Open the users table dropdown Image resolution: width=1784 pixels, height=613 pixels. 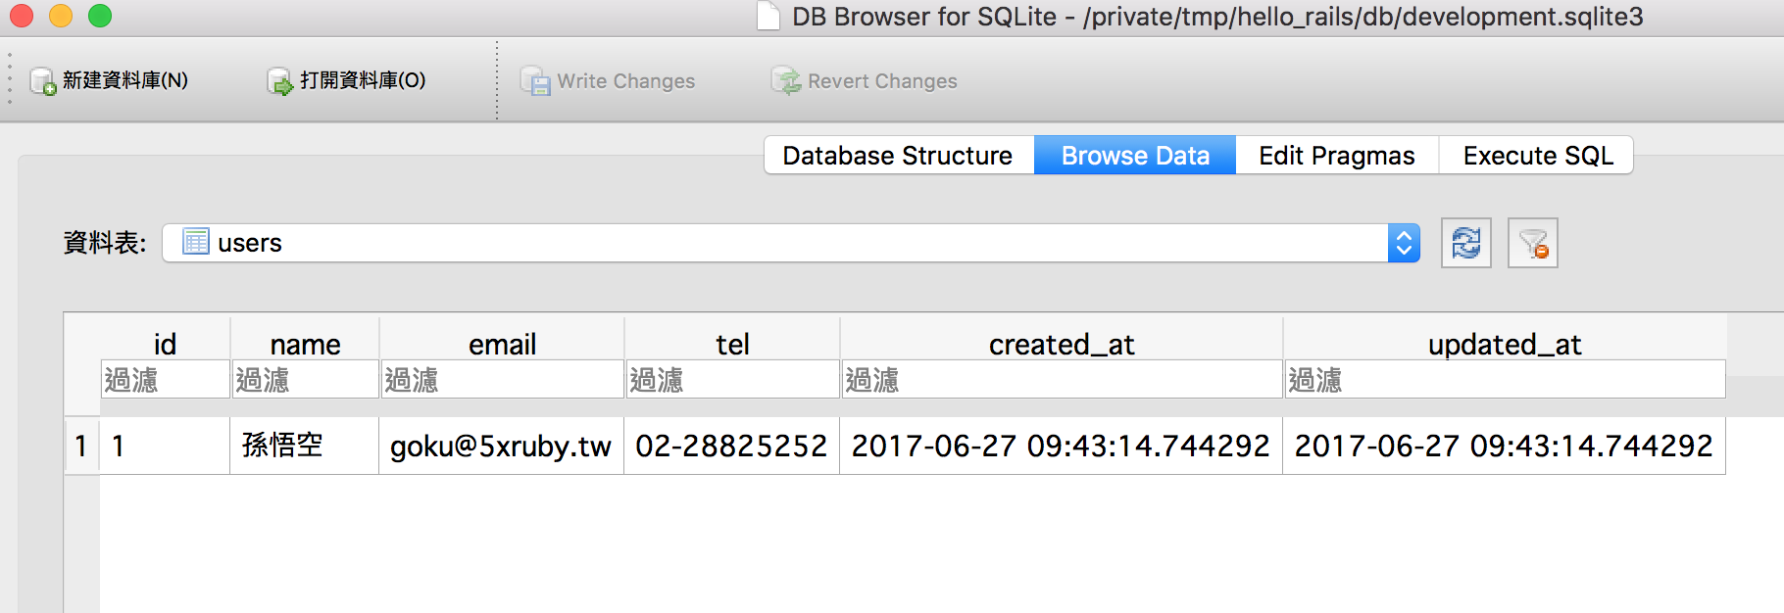1404,243
